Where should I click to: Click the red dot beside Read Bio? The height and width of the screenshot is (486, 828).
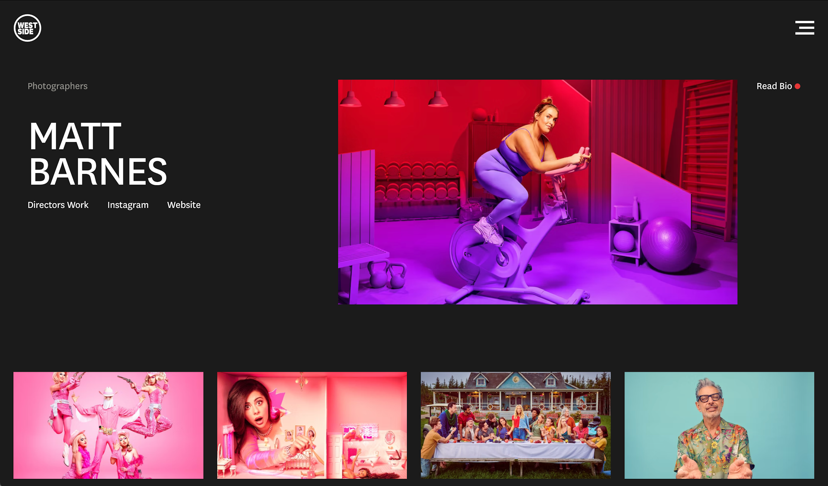(797, 86)
